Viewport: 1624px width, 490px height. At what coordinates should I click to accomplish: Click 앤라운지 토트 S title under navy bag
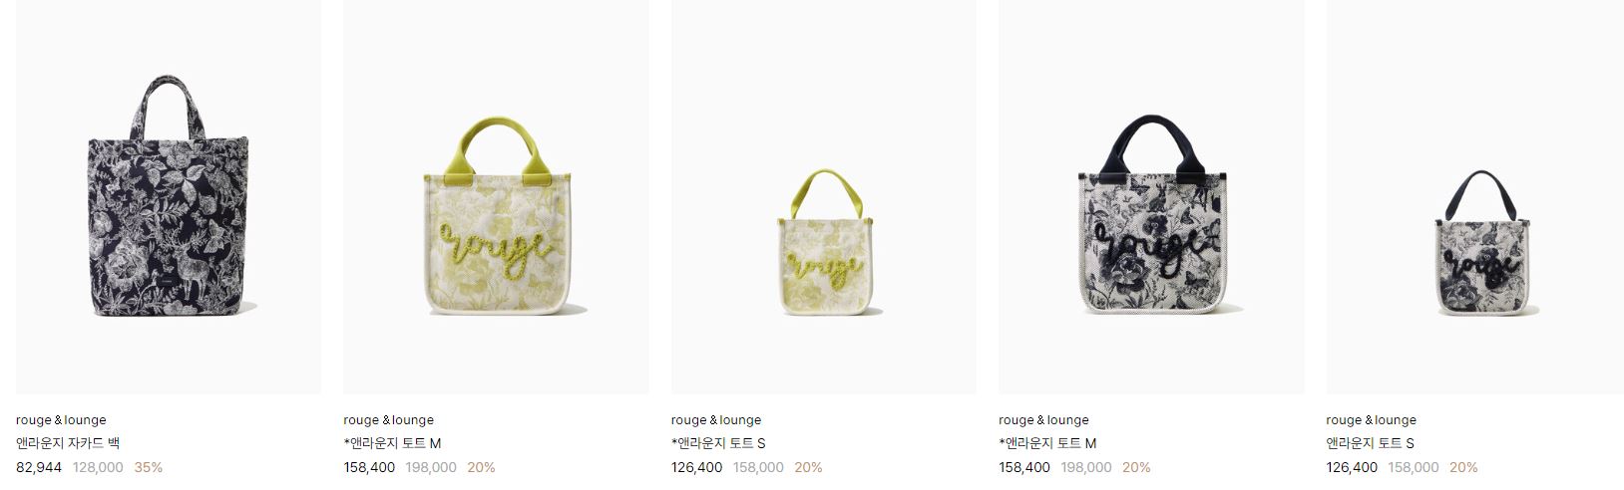click(1370, 443)
